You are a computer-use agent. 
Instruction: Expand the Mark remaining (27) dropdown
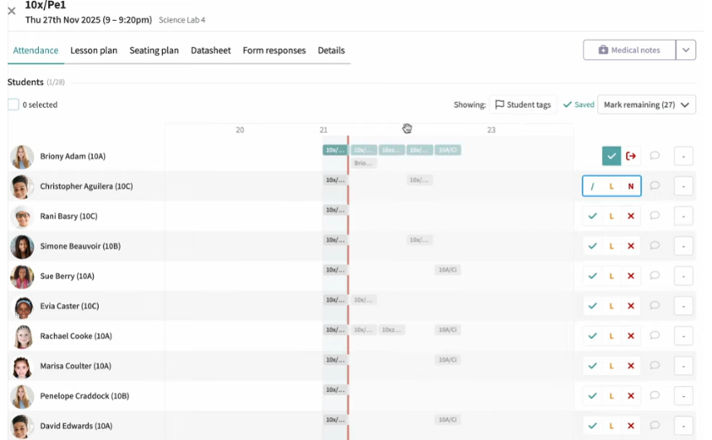646,105
